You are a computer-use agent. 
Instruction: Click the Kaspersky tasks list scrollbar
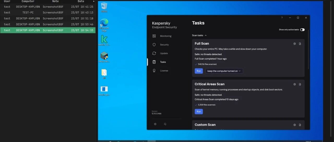coord(308,50)
